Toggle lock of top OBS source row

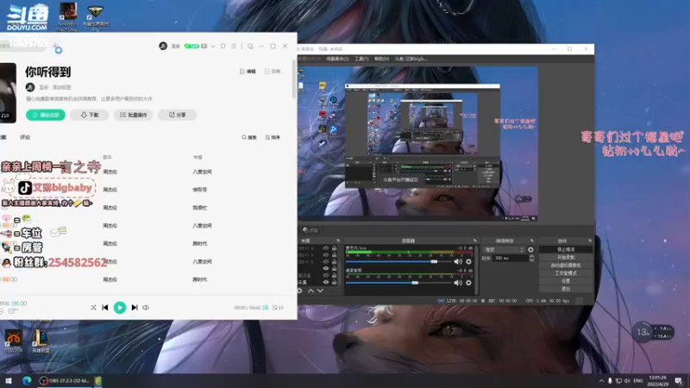(334, 248)
